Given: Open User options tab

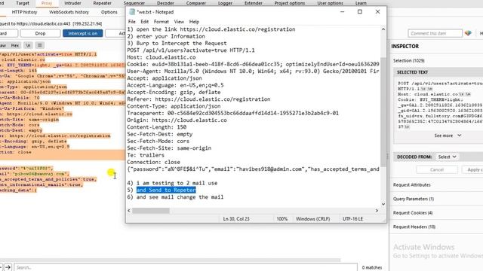Looking at the screenshot, I should 330,3.
